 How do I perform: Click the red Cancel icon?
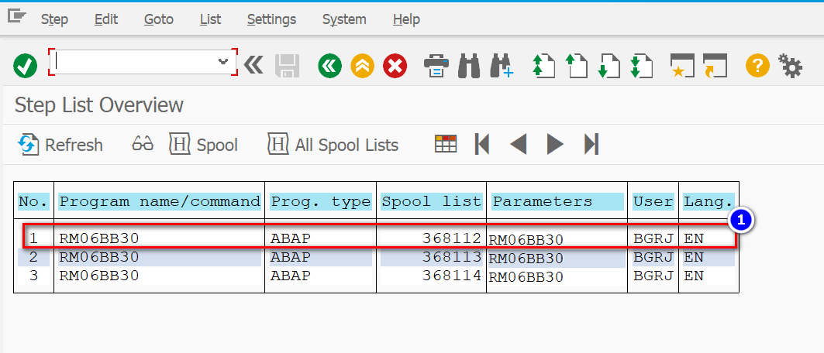tap(395, 67)
